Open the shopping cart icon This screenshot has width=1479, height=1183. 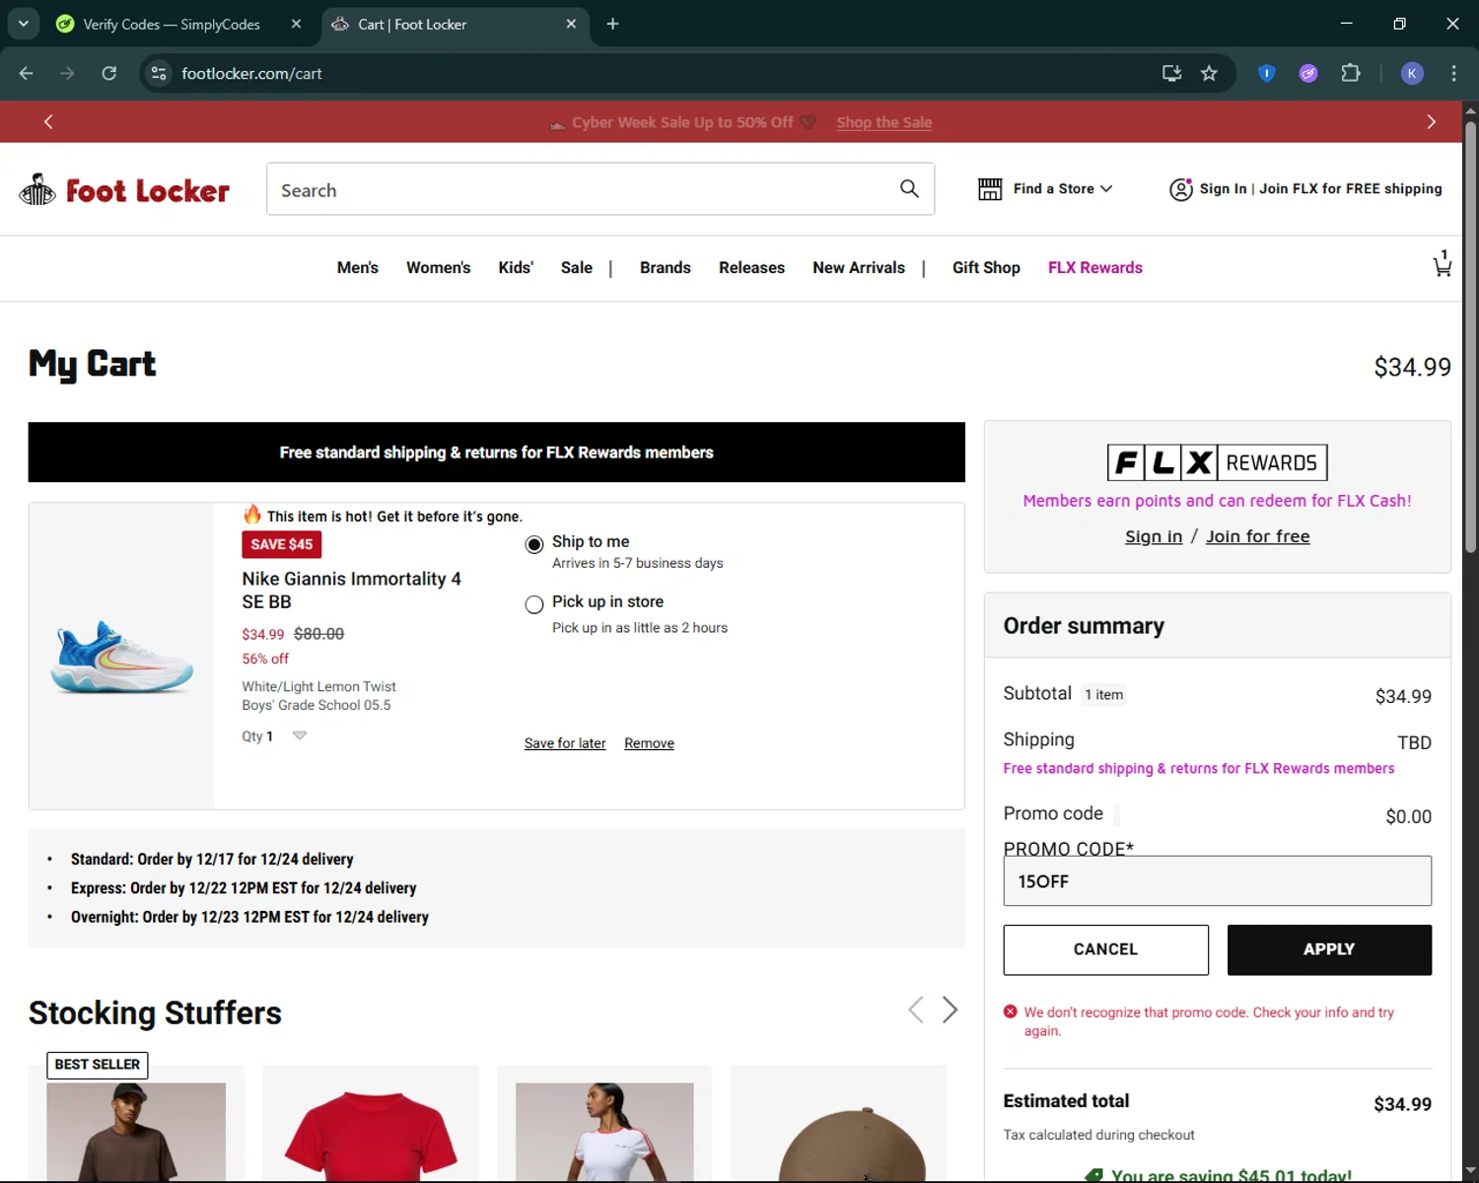[1442, 264]
